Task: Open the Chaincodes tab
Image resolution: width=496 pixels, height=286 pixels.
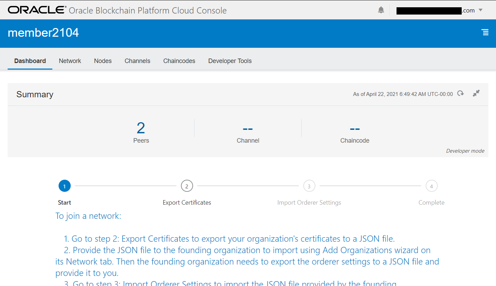Action: [x=179, y=61]
